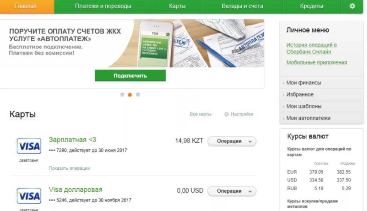Open Операции dropdown for Visa долларовая card
The image size is (367, 211).
coord(232,191)
